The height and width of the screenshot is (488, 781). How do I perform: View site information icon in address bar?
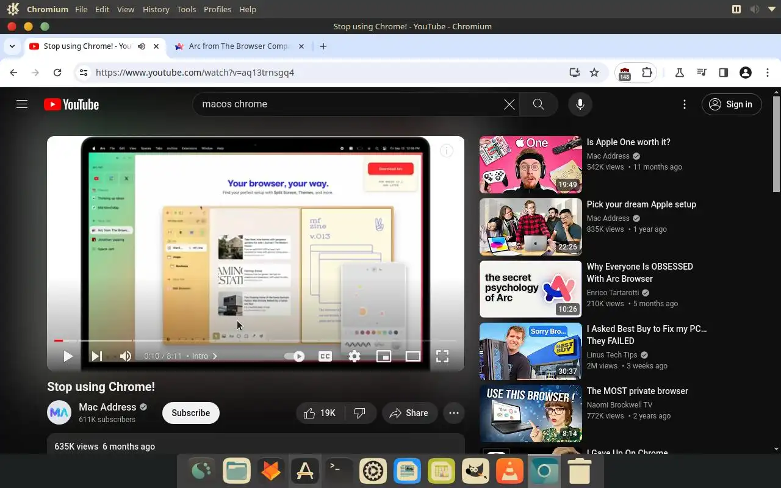(84, 73)
